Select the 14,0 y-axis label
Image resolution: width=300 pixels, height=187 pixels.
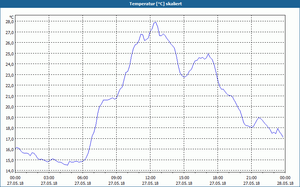[x=10, y=171]
